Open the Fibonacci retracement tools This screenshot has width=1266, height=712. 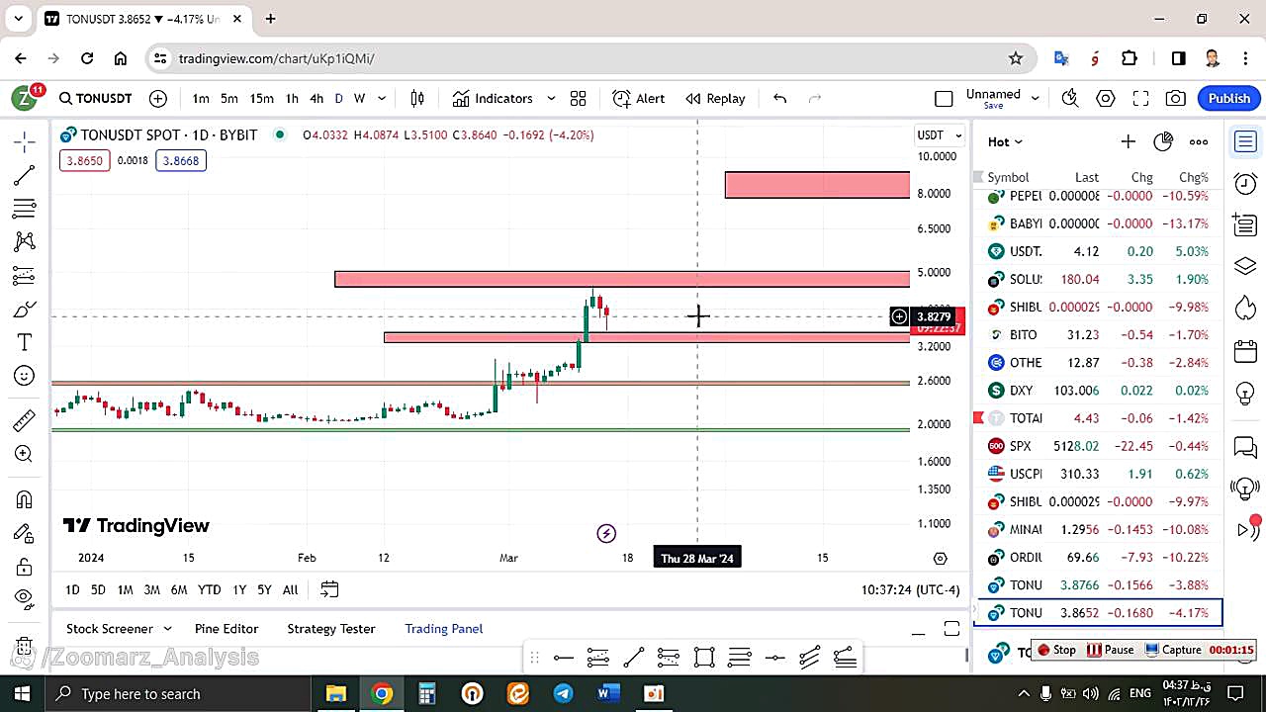pos(25,209)
